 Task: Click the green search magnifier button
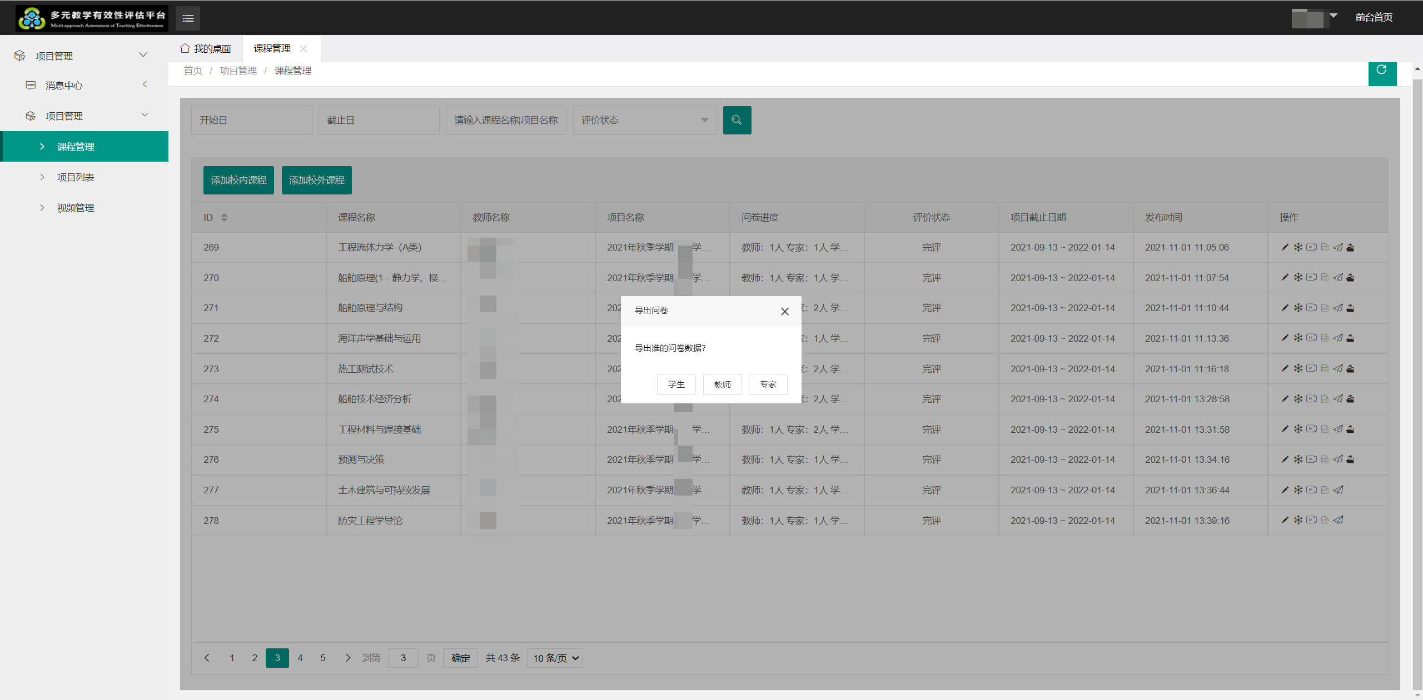737,120
